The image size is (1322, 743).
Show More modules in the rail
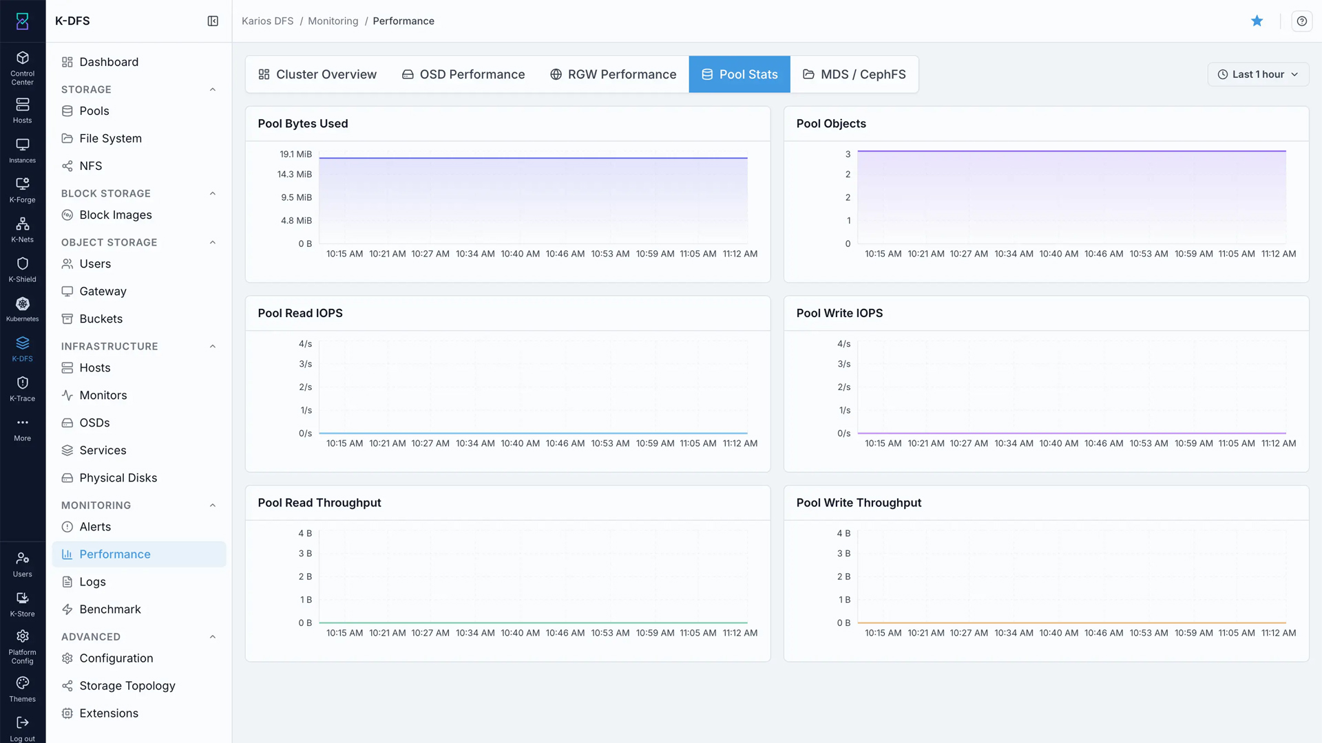tap(22, 429)
